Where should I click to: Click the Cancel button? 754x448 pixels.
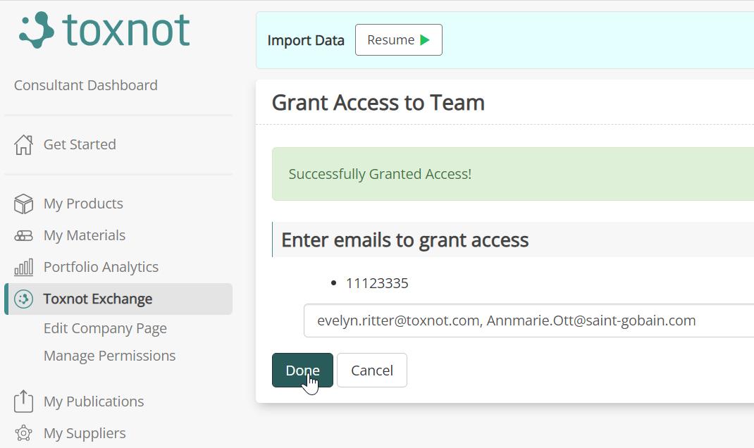point(371,371)
